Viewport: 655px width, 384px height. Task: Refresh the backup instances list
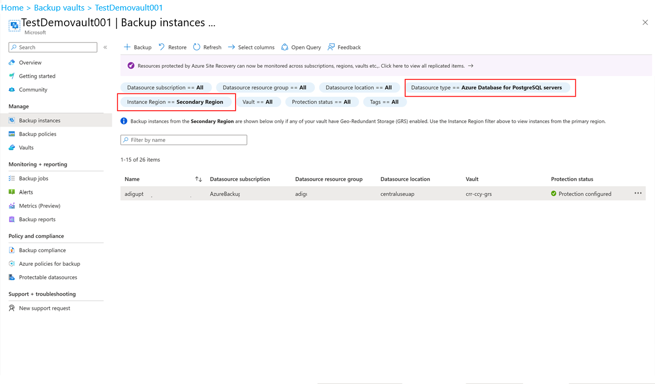click(207, 47)
